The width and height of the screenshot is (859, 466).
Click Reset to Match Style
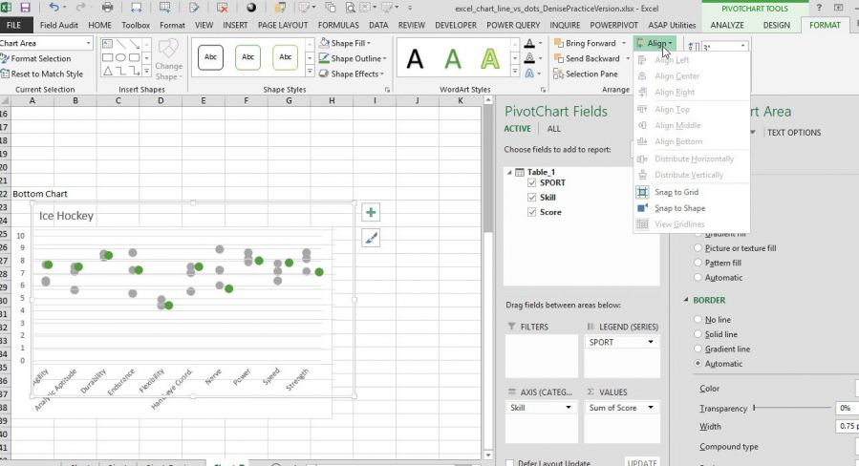point(42,74)
